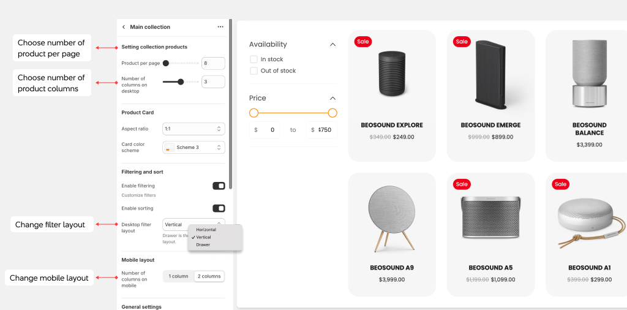Open the three-dot menu beside Main collection

(x=220, y=27)
